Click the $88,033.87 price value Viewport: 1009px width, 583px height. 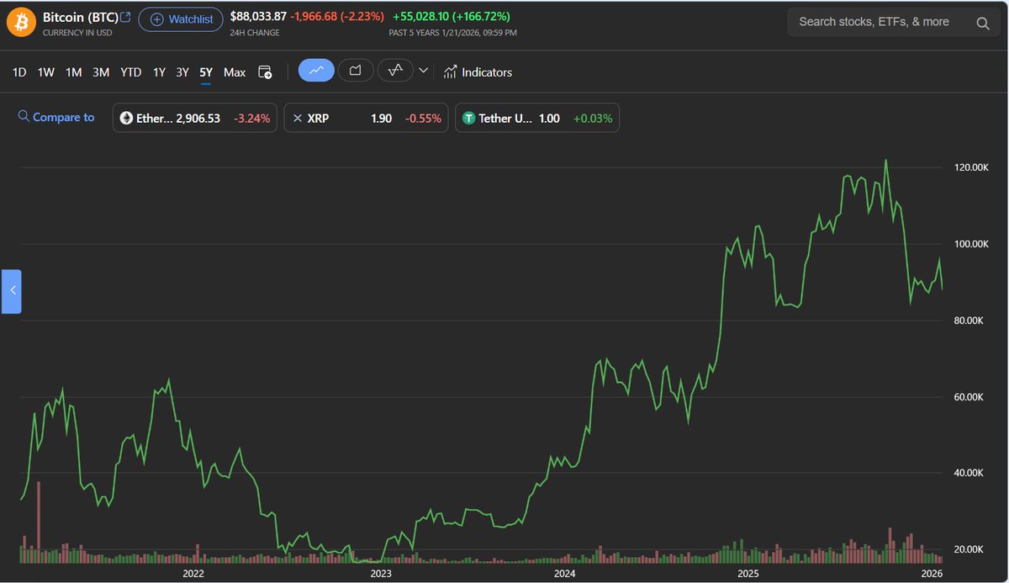(258, 17)
